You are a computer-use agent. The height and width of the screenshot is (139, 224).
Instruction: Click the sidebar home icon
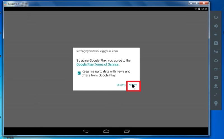pos(216,60)
